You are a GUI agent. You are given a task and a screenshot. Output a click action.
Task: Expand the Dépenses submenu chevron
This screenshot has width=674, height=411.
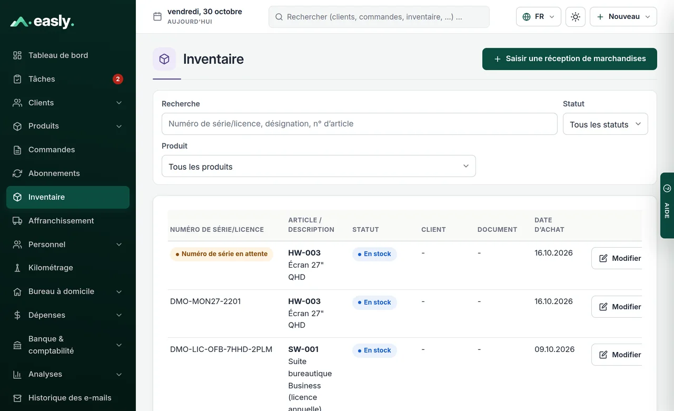click(119, 315)
